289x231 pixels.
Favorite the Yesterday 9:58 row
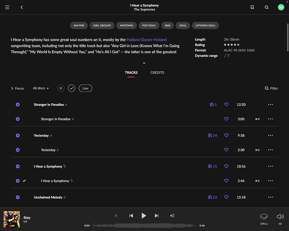(226, 135)
